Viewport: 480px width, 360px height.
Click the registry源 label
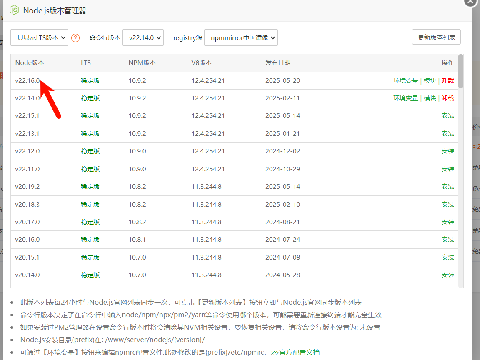point(187,37)
